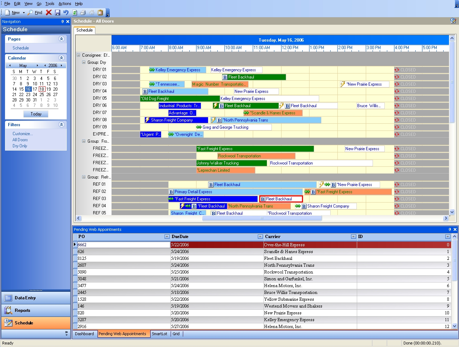Select the Old Dog Freight appointment block
The height and width of the screenshot is (347, 459).
coord(179,99)
